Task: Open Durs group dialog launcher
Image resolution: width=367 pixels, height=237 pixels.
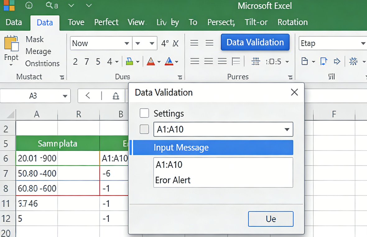Action: coord(180,77)
